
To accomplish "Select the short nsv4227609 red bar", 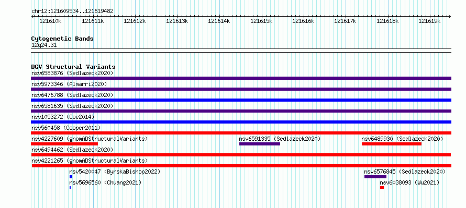I will pos(64,144).
